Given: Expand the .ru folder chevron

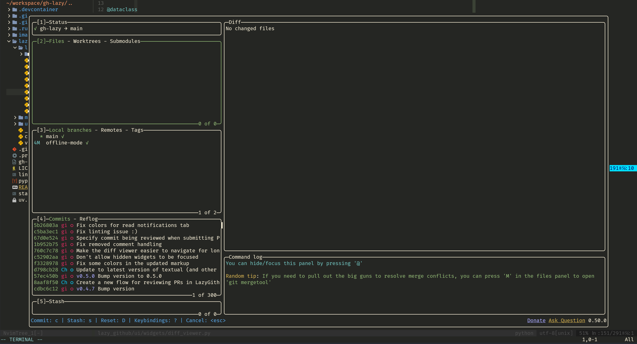Looking at the screenshot, I should tap(9, 29).
